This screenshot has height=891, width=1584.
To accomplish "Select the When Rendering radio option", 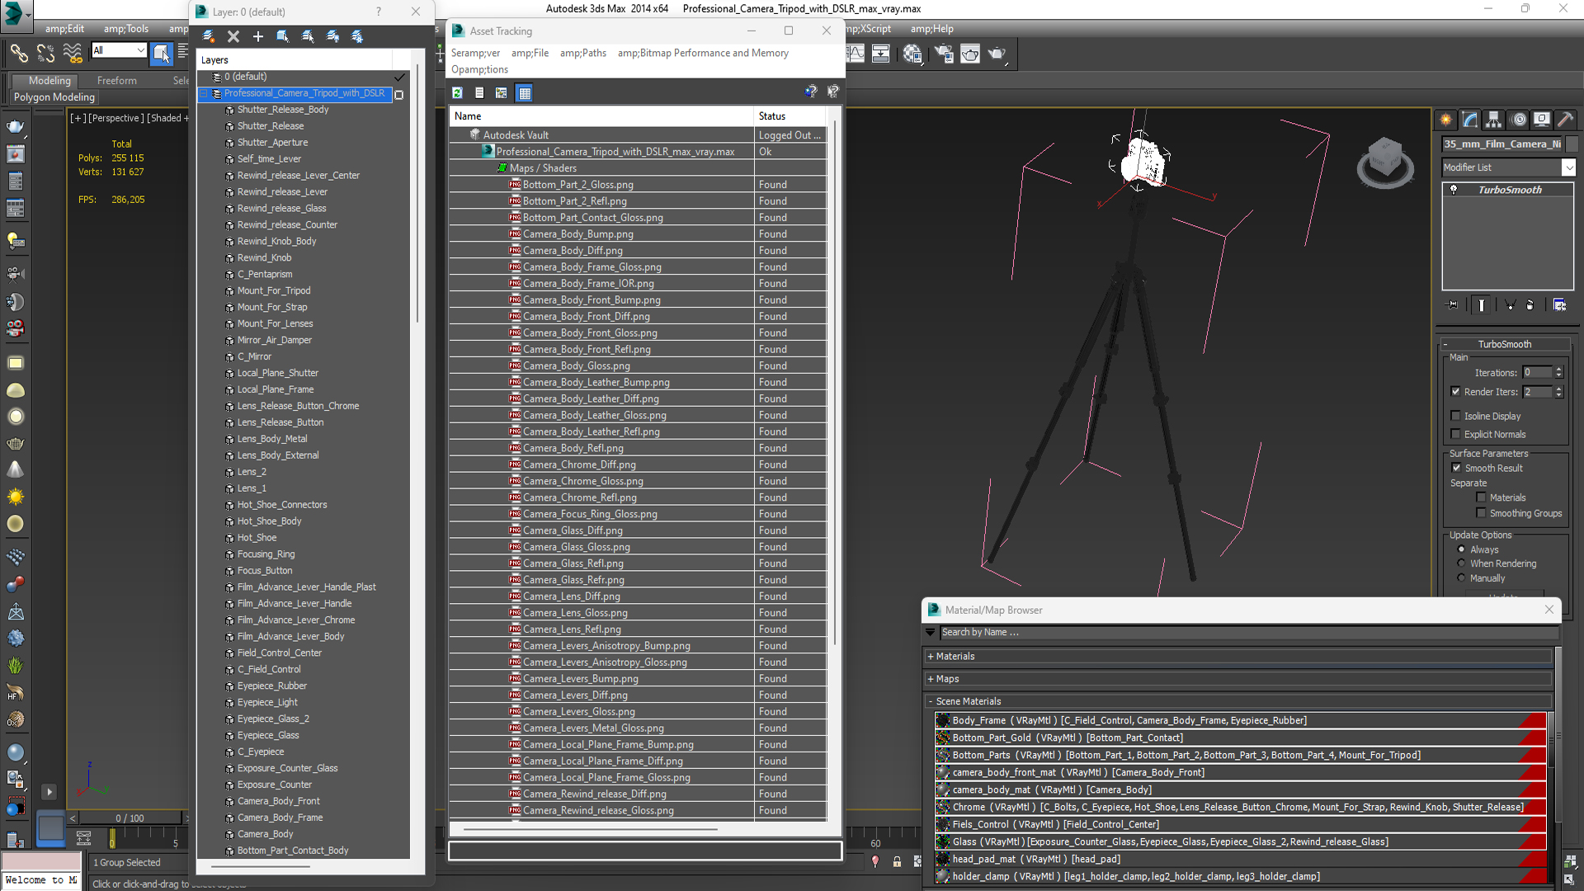I will click(1461, 563).
